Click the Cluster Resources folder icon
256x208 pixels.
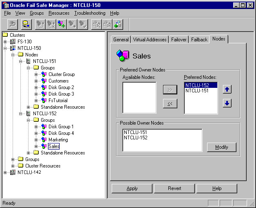(x=20, y=166)
